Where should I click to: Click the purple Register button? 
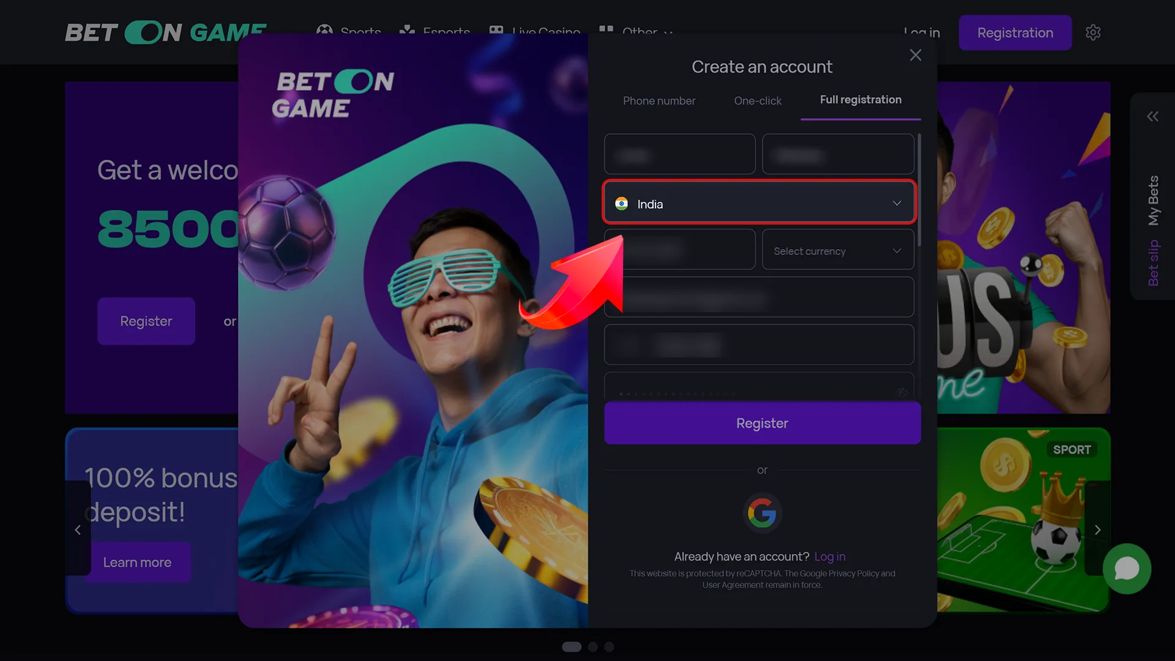coord(762,423)
